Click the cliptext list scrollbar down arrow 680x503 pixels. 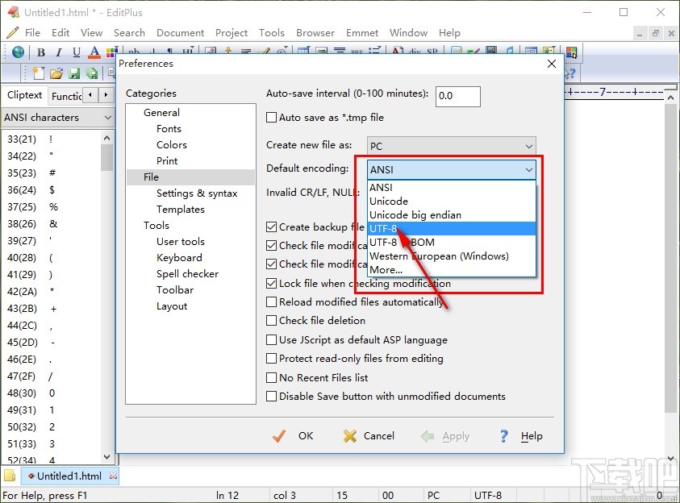106,456
